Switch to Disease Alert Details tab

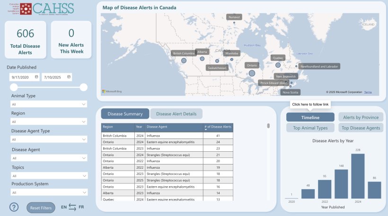click(176, 114)
